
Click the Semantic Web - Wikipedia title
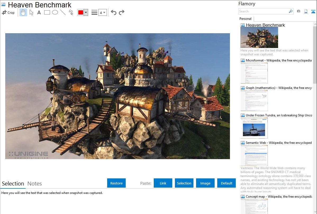279,143
